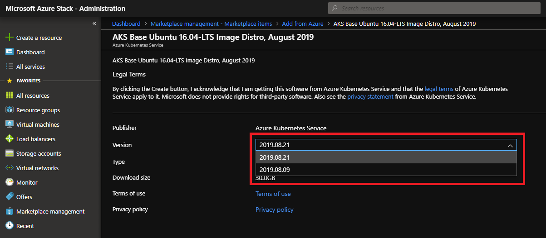Image resolution: width=546 pixels, height=238 pixels.
Task: Click the Offers tag icon
Action: click(x=9, y=197)
